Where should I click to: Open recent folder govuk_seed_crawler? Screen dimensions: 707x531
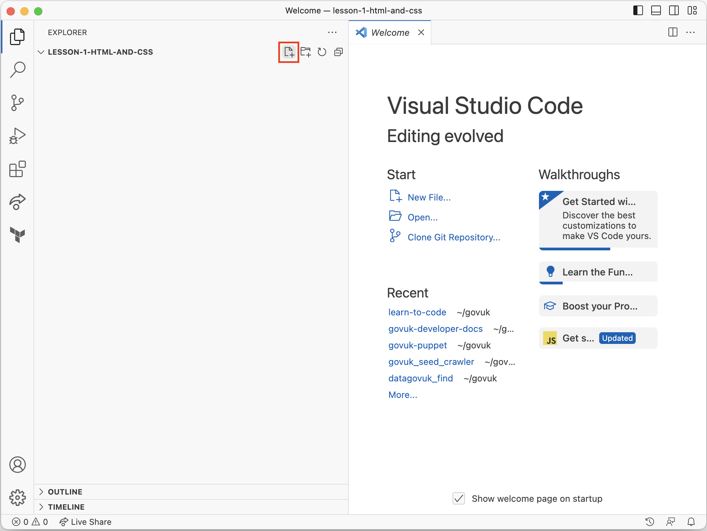pos(431,362)
